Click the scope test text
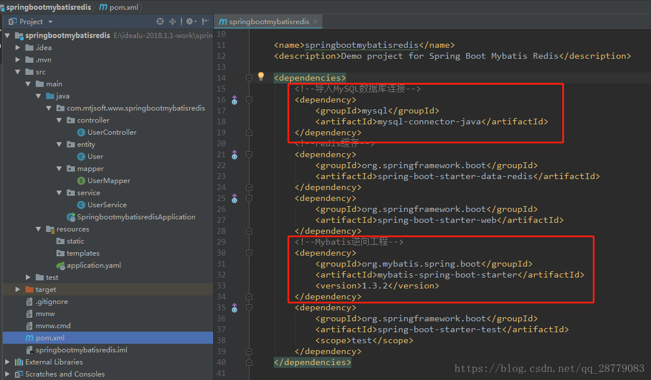 point(362,341)
